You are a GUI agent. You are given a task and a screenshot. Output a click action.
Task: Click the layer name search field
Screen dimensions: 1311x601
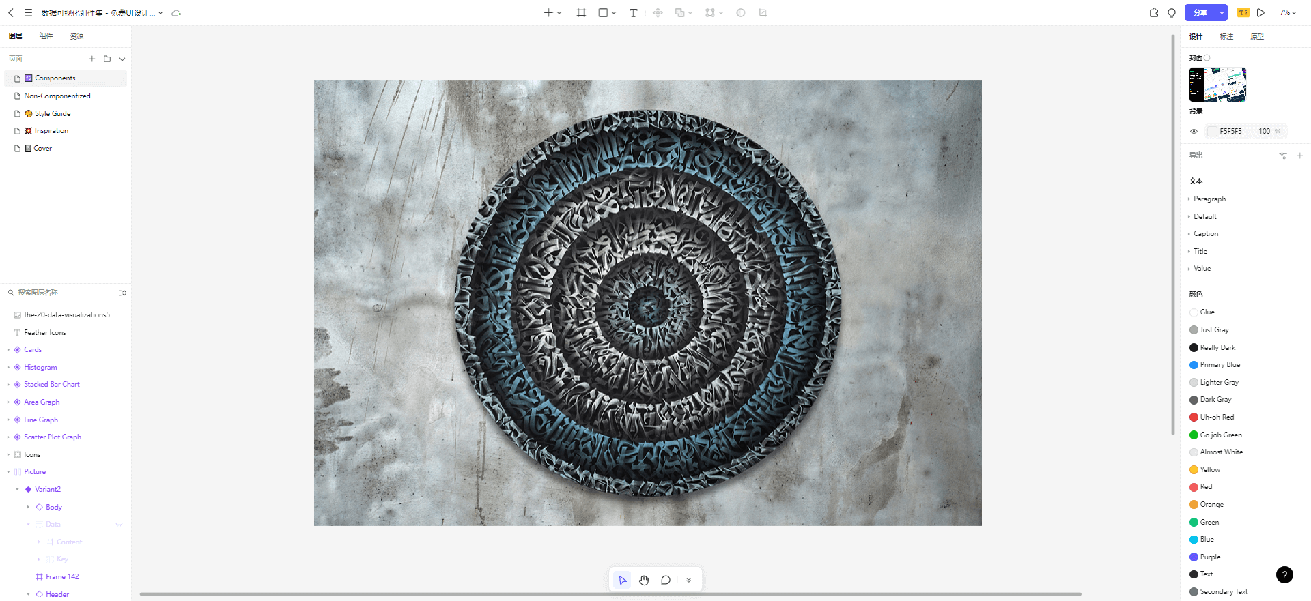[66, 293]
